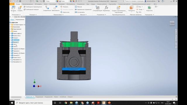Switch to the Проверка ribbon tab

pyautogui.click(x=61, y=4)
